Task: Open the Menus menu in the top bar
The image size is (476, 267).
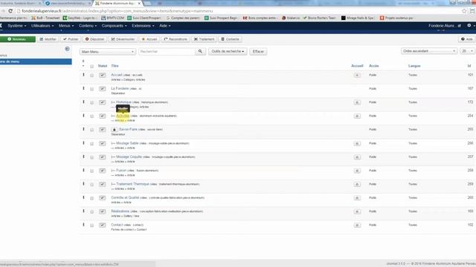Action: 66,26
